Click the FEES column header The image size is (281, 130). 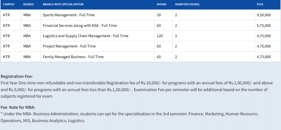tap(260, 4)
